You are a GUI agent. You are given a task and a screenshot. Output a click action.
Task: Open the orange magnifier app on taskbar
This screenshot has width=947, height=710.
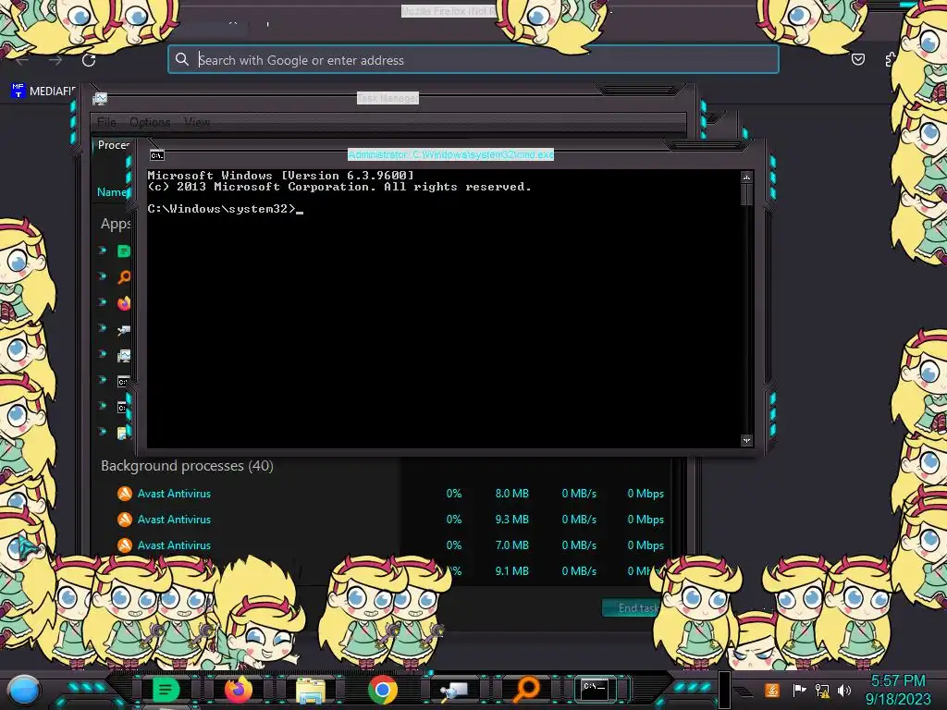tap(526, 689)
